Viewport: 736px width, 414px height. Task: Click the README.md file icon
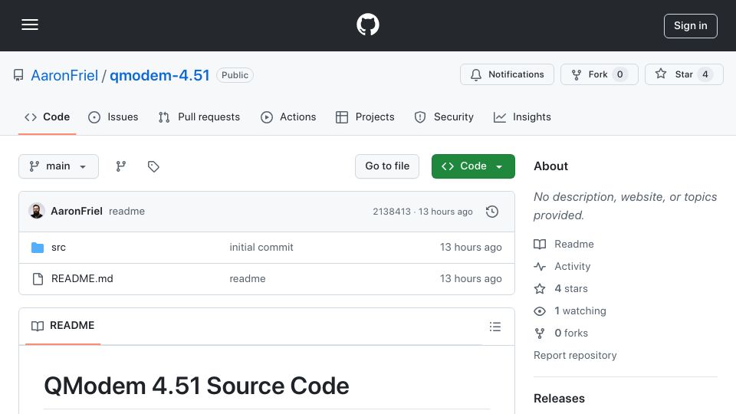38,279
